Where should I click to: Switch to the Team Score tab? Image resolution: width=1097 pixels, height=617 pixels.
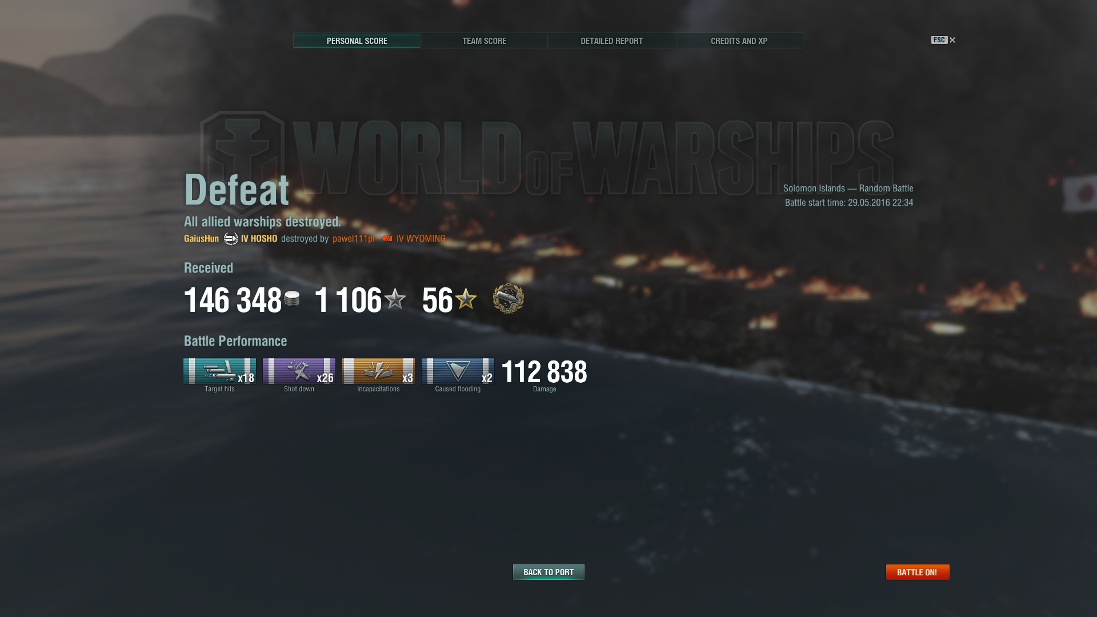(x=484, y=41)
